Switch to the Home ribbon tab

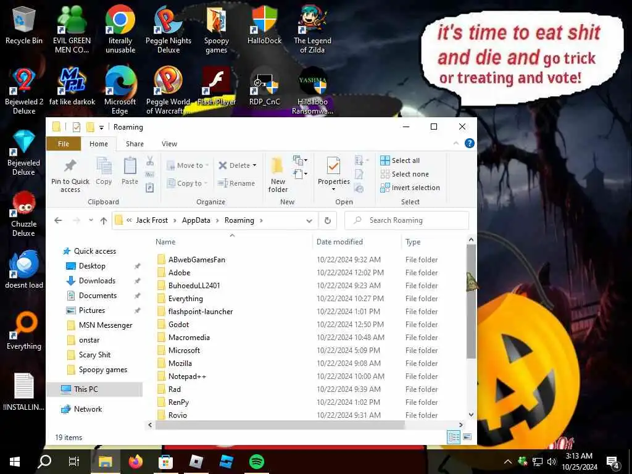[99, 144]
